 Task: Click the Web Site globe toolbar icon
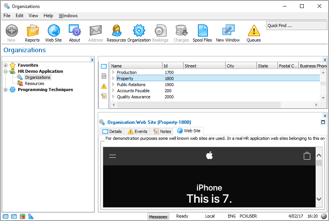53,33
